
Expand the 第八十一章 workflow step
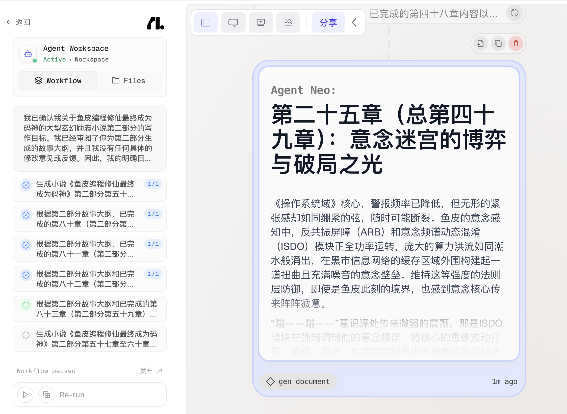coord(85,249)
